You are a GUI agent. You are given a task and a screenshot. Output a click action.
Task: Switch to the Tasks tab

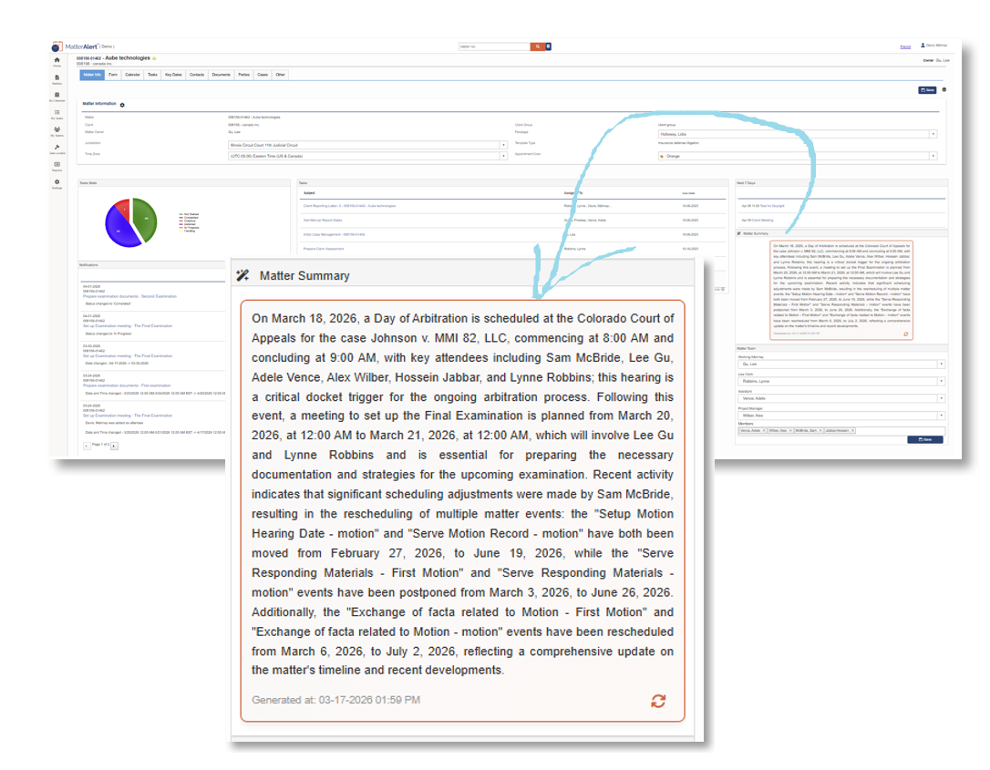pyautogui.click(x=152, y=75)
